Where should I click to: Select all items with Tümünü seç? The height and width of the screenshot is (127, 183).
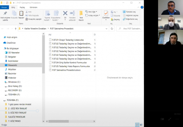coord(129,12)
